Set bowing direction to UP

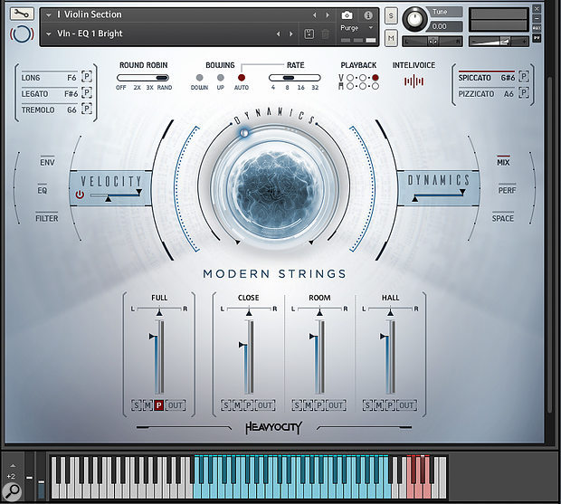(x=221, y=78)
